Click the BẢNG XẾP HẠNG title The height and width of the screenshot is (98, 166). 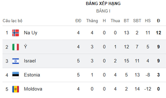(103, 4)
